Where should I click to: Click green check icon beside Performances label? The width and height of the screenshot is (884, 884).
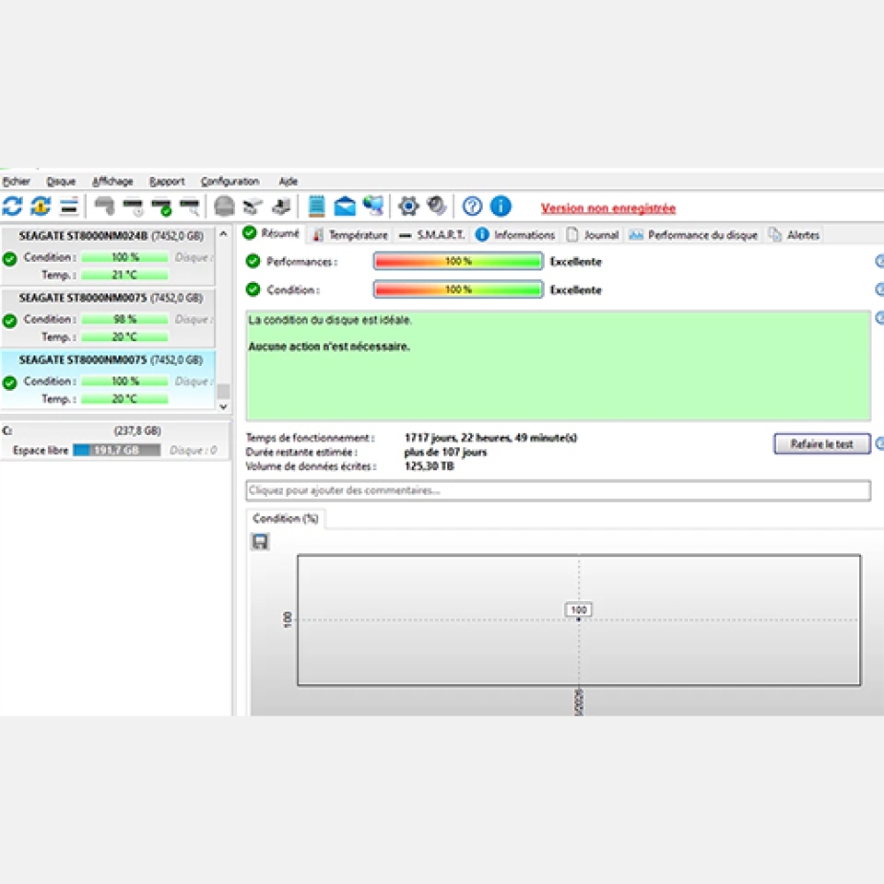[x=253, y=261]
